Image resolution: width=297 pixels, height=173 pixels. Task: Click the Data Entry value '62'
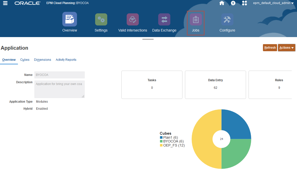coord(215,88)
